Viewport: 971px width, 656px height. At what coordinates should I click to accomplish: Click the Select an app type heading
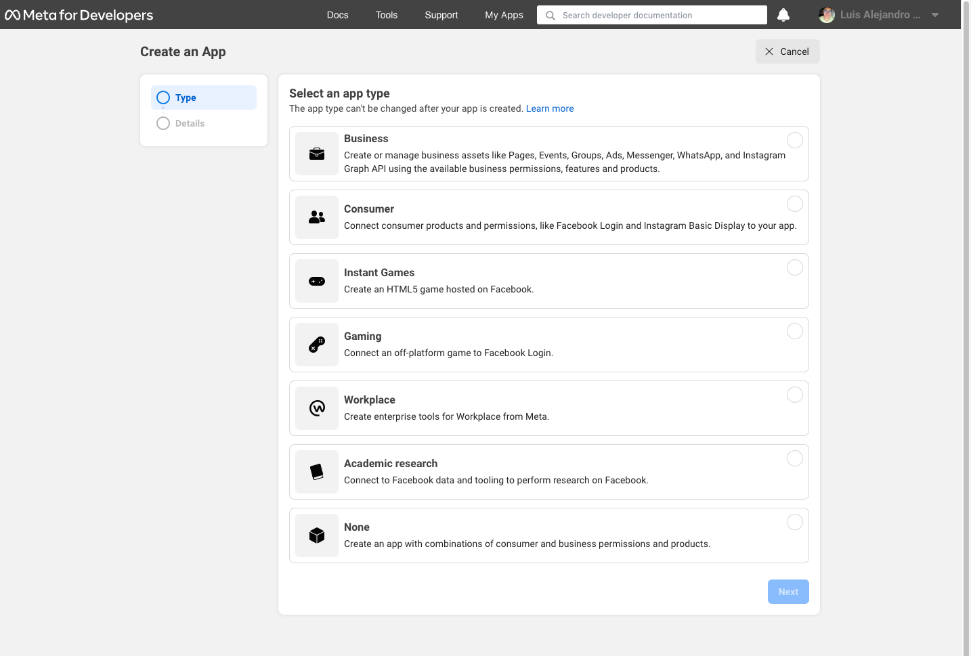tap(339, 93)
